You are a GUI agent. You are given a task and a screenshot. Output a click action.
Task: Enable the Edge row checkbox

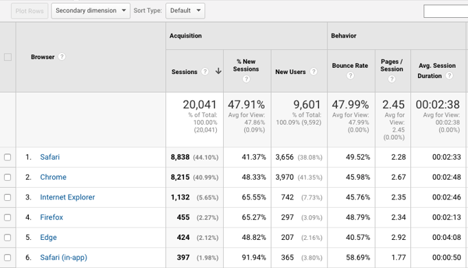click(x=8, y=238)
